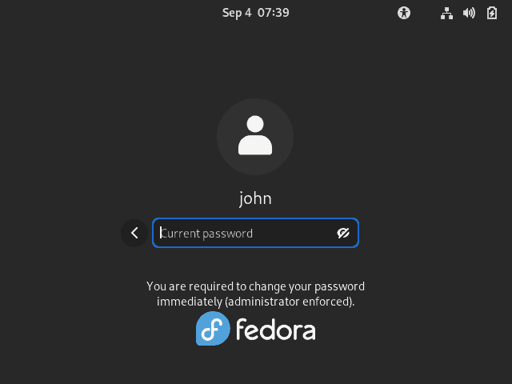Click the 07:39 time in the top bar
Screen dimensions: 512x384
tap(274, 13)
